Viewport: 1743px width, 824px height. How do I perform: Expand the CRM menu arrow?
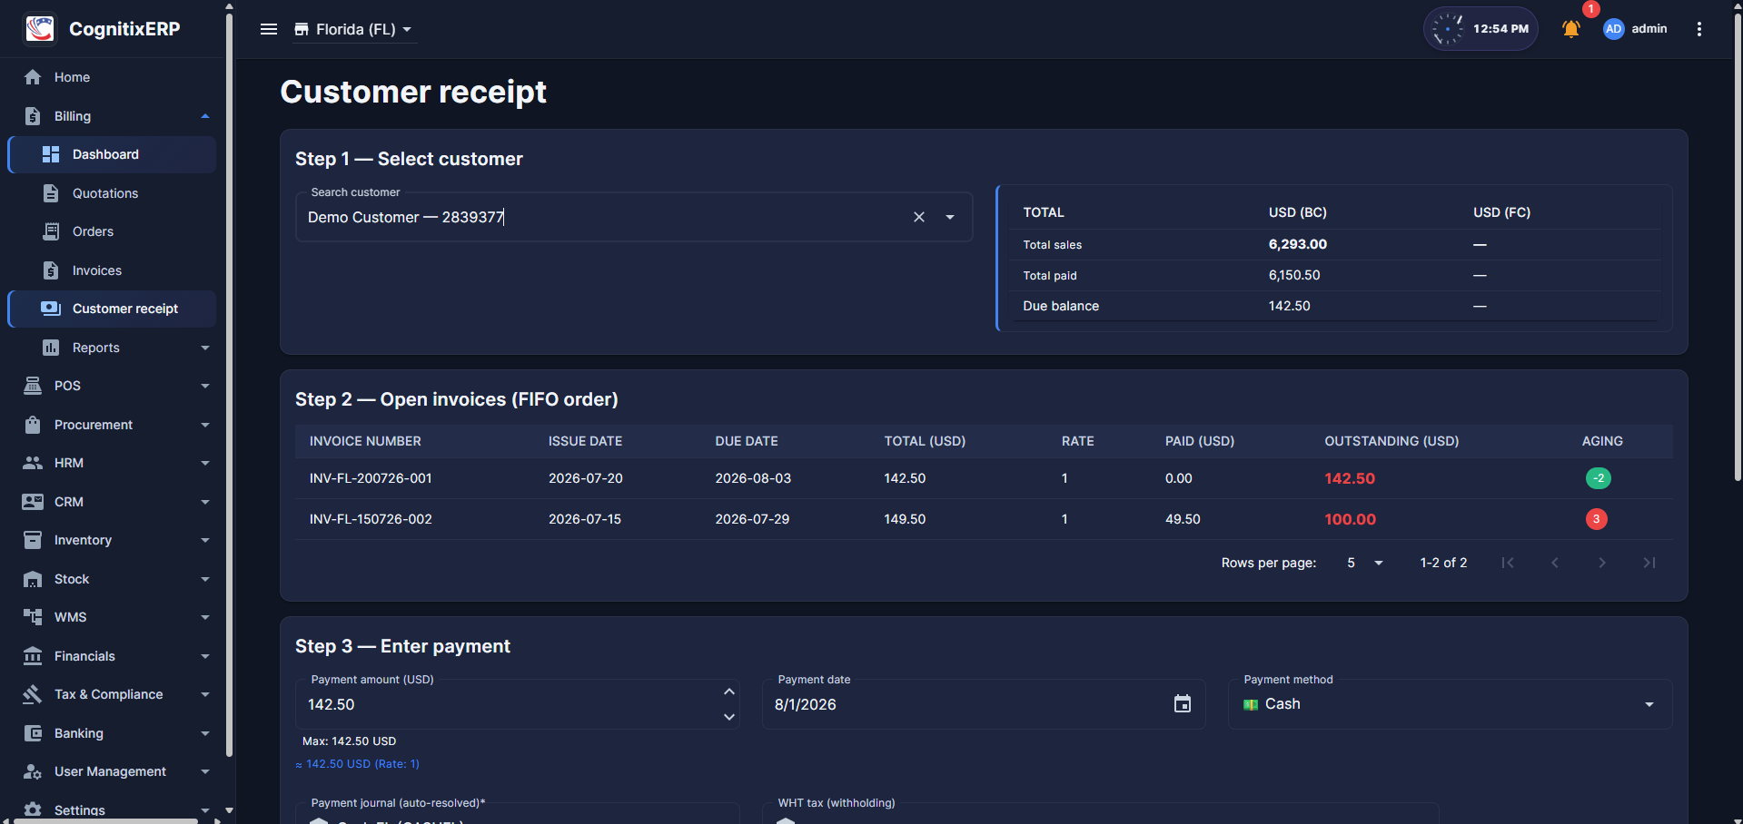pyautogui.click(x=205, y=502)
